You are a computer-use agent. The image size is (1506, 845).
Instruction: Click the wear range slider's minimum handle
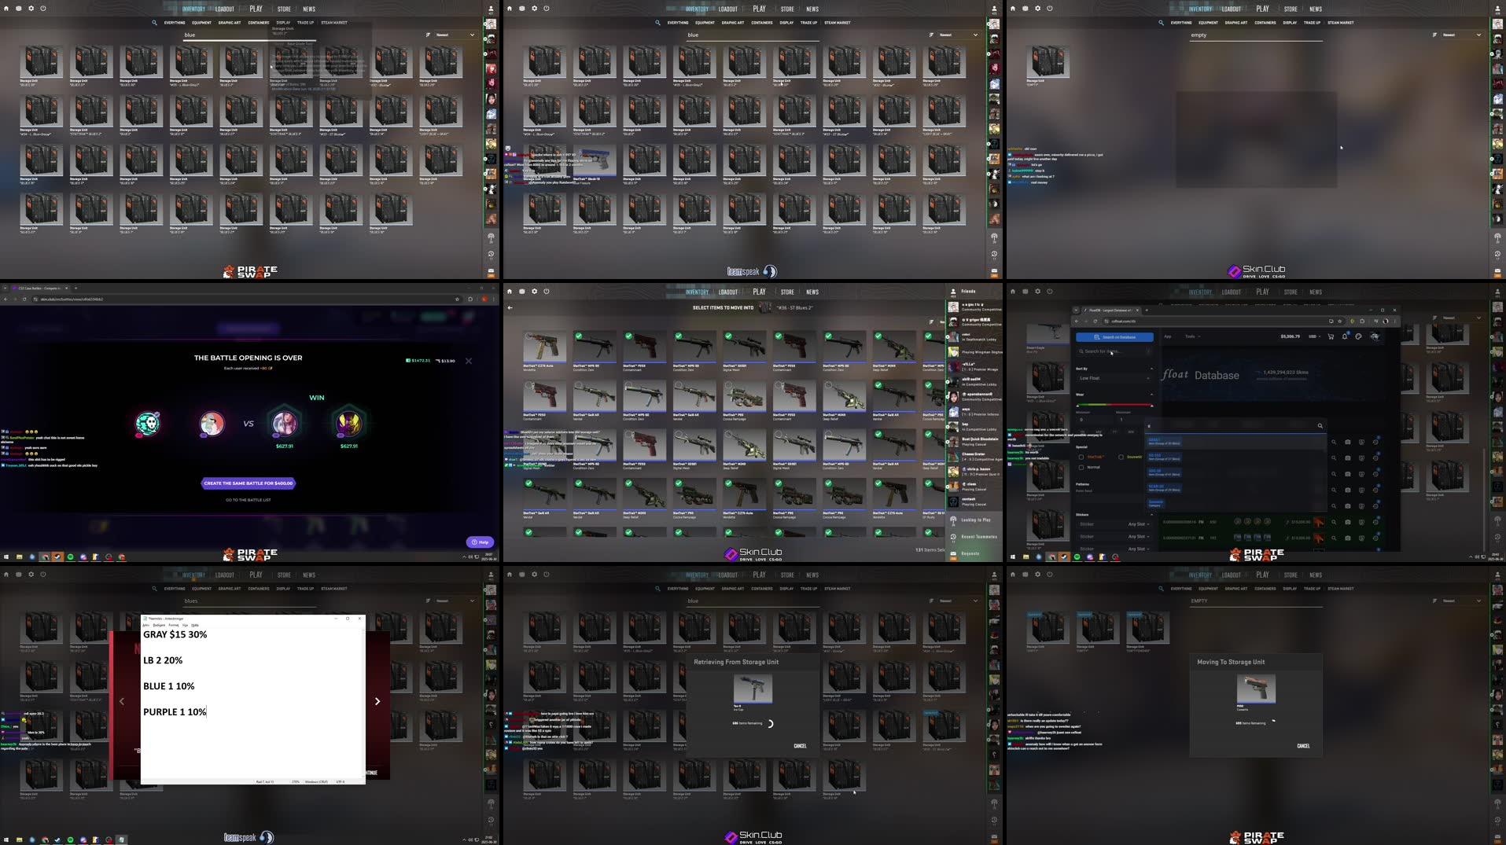point(1077,405)
